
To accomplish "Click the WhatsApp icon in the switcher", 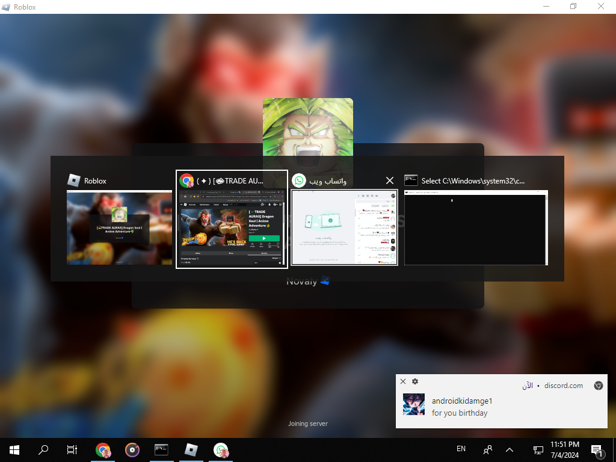I will [298, 180].
